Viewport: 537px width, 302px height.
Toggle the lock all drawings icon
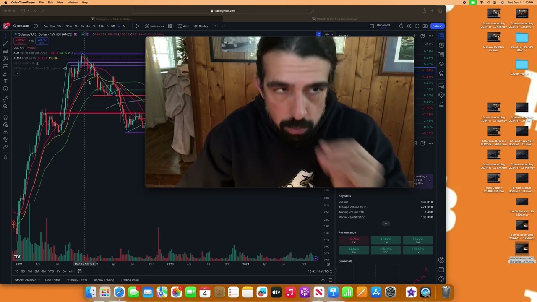point(5,132)
